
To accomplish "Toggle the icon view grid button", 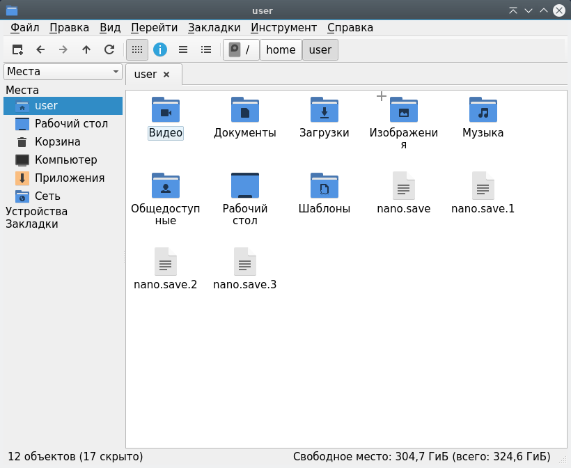I will click(137, 49).
